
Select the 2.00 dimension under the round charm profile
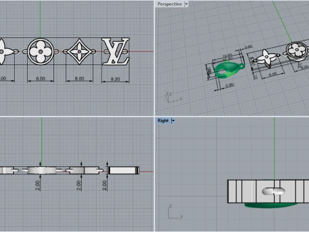point(37,185)
